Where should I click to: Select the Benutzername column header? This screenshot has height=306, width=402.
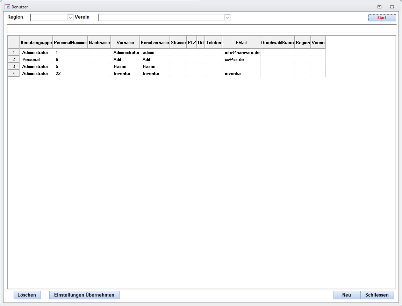pyautogui.click(x=155, y=43)
